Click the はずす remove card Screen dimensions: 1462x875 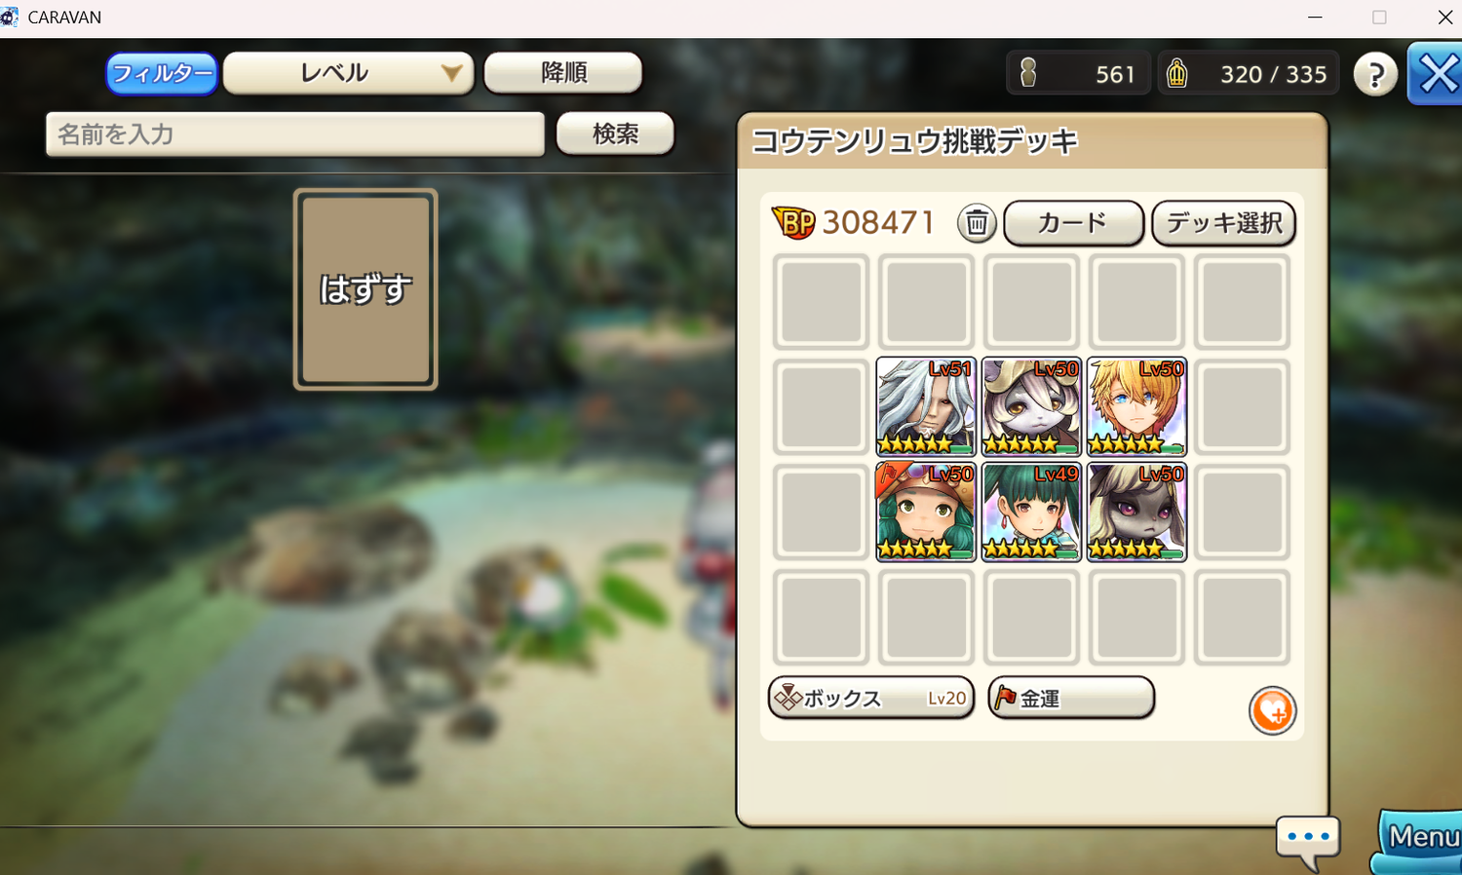point(365,289)
